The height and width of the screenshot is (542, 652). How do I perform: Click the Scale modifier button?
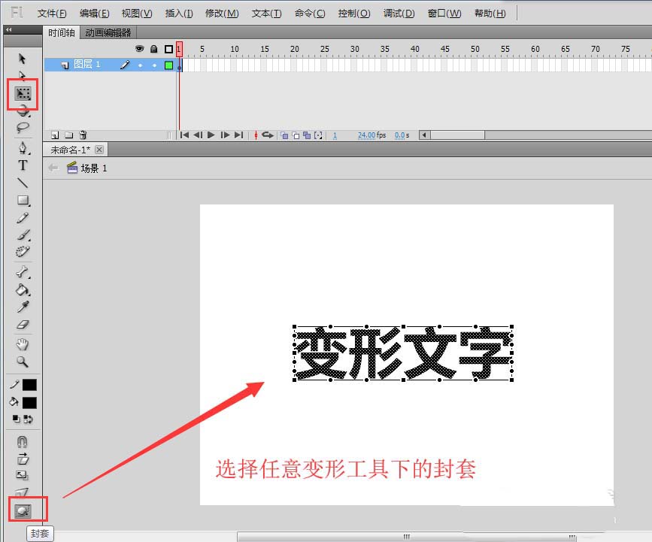click(x=23, y=475)
